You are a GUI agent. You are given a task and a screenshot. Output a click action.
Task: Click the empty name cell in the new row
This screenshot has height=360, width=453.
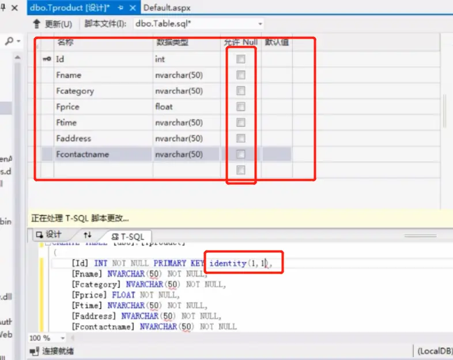pyautogui.click(x=103, y=170)
